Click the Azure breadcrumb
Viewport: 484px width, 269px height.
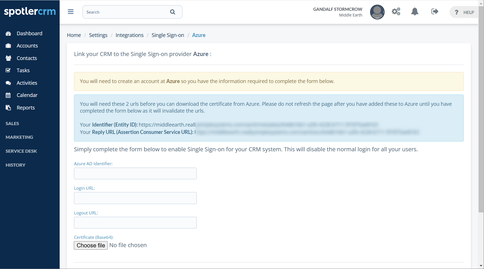tap(199, 35)
